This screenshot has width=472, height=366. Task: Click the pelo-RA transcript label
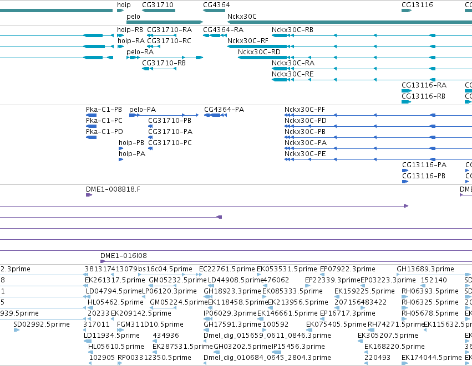point(140,52)
